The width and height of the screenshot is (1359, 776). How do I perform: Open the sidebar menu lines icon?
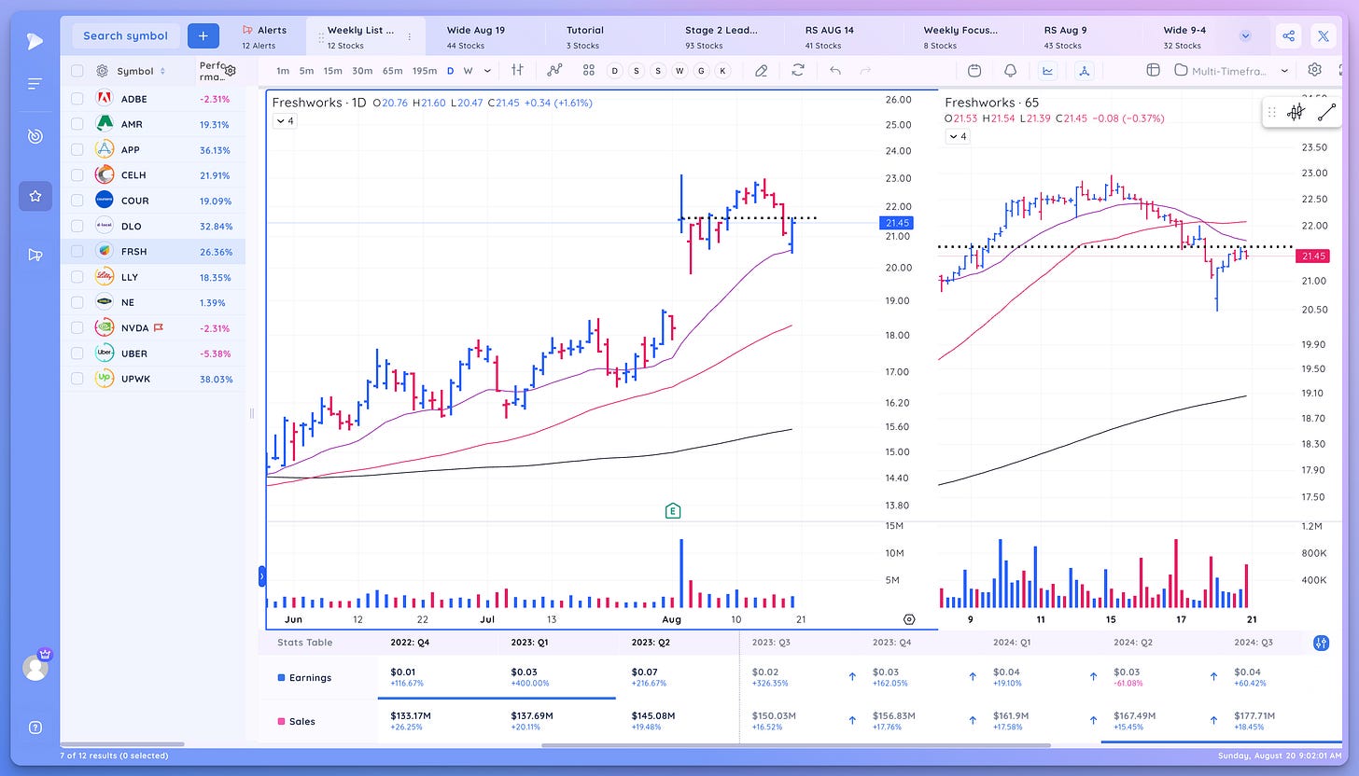pos(35,84)
